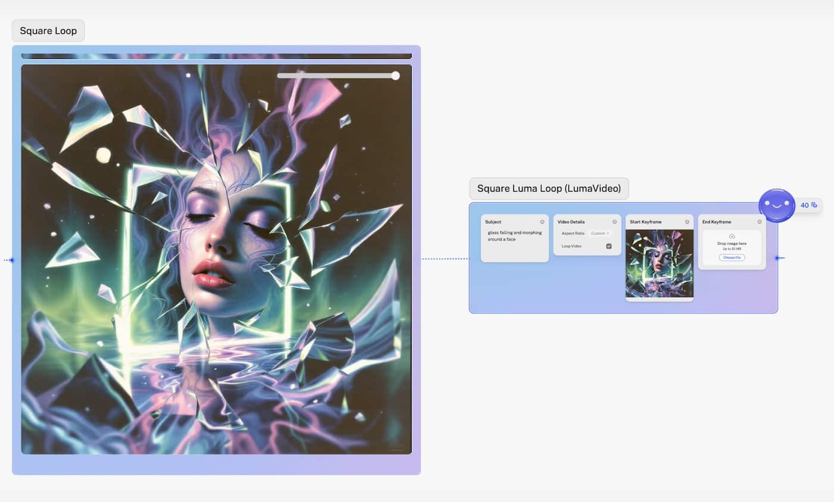Click the Start Keyframe image thumbnail

click(x=659, y=263)
